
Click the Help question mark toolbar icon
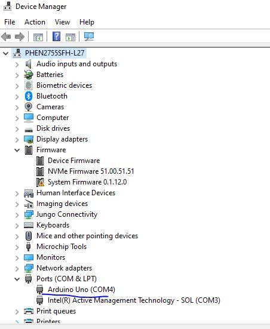(56, 36)
